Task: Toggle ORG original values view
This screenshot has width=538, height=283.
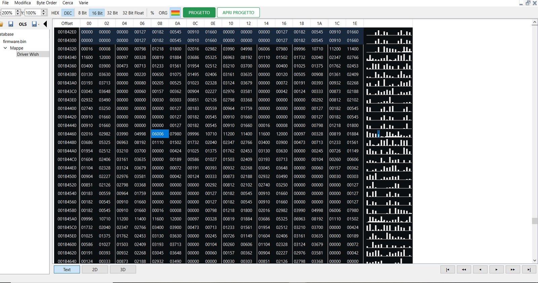Action: point(163,13)
